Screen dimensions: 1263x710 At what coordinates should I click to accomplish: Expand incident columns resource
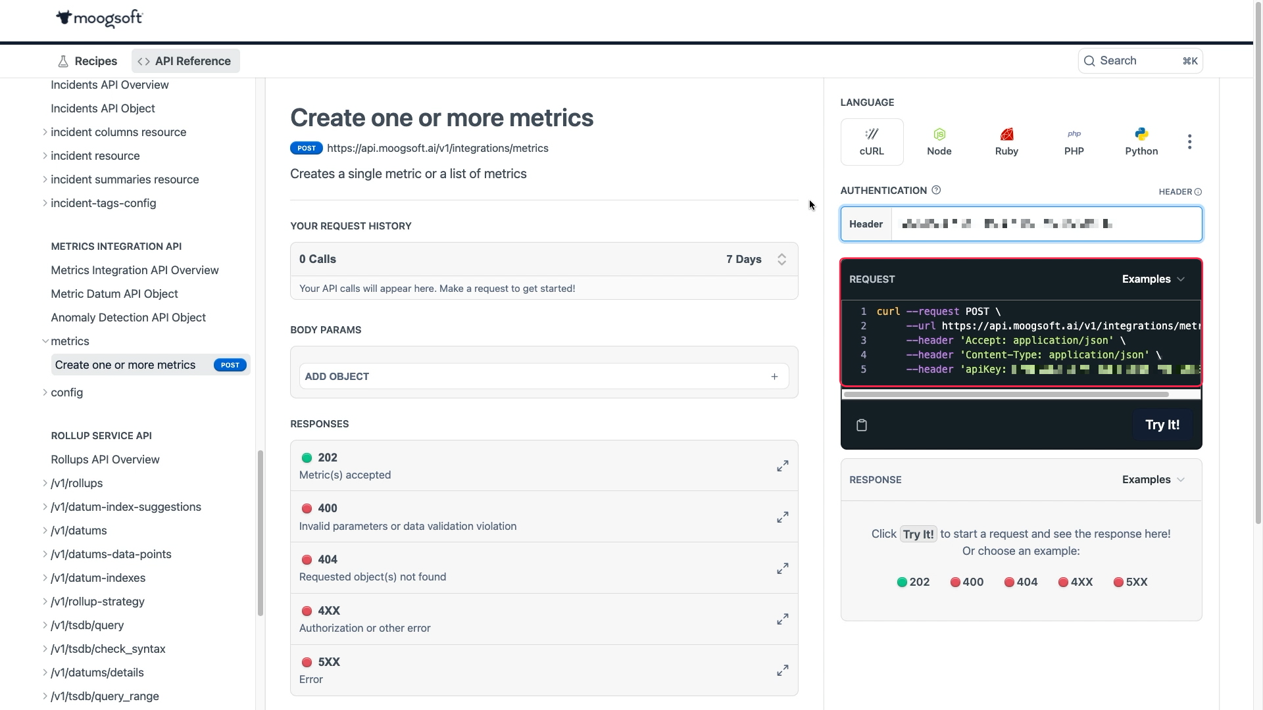pos(45,132)
